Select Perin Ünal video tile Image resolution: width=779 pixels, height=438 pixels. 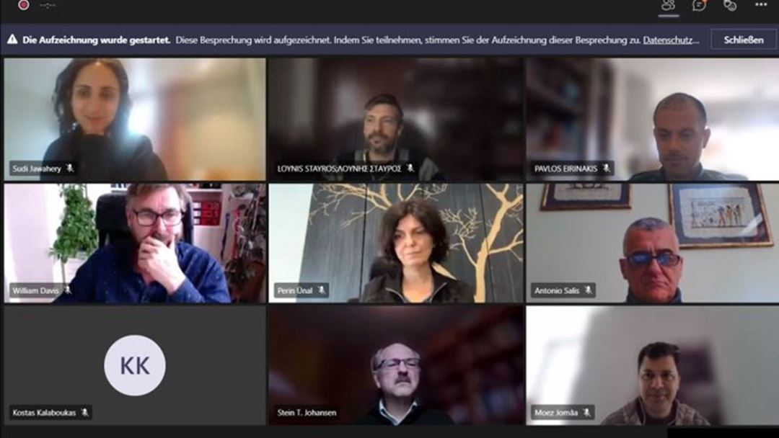pyautogui.click(x=395, y=243)
